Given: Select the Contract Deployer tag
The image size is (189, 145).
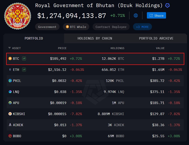Looking at the screenshot, I should click(x=111, y=27).
